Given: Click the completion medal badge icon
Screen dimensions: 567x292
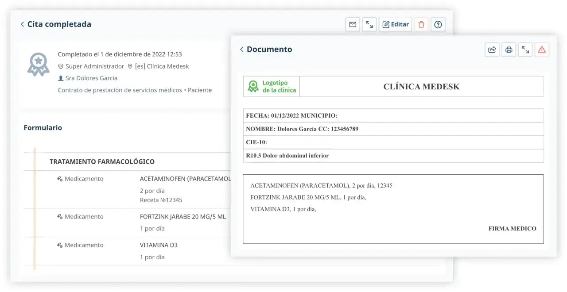Looking at the screenshot, I should pos(38,65).
